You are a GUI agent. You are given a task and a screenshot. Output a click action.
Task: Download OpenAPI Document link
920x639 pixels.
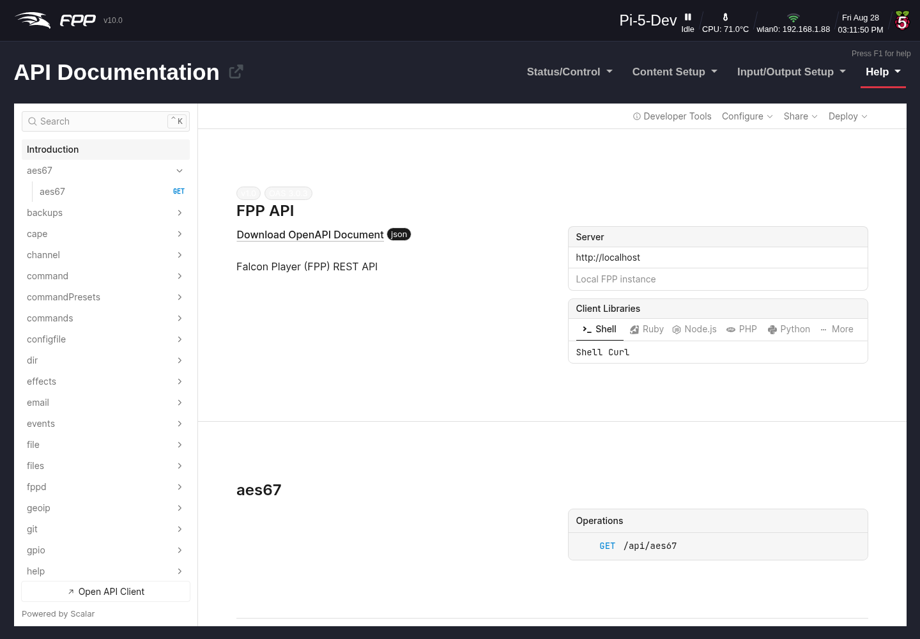pos(310,235)
